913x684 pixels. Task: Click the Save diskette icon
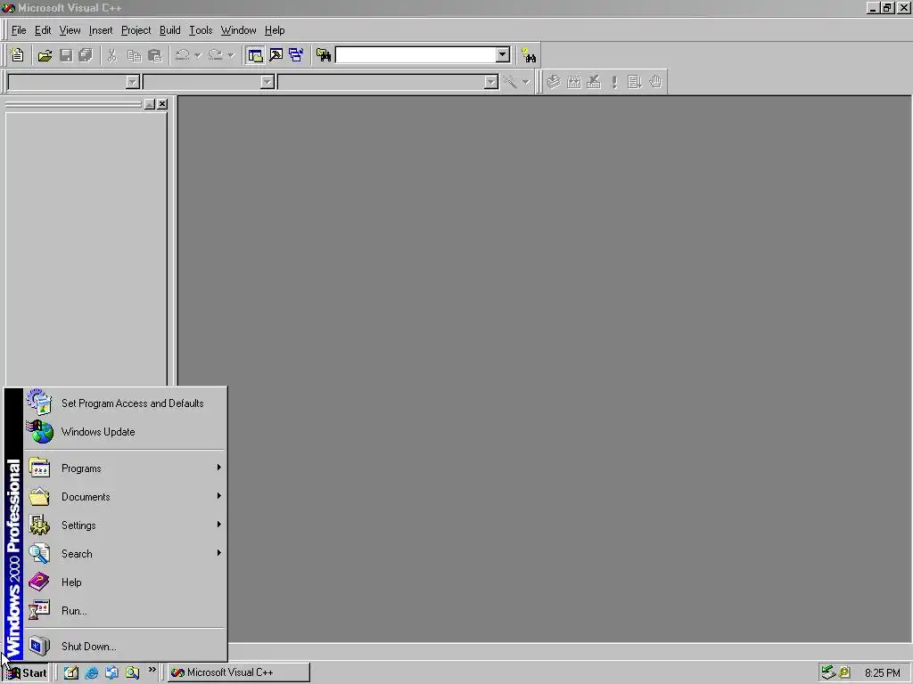[66, 55]
